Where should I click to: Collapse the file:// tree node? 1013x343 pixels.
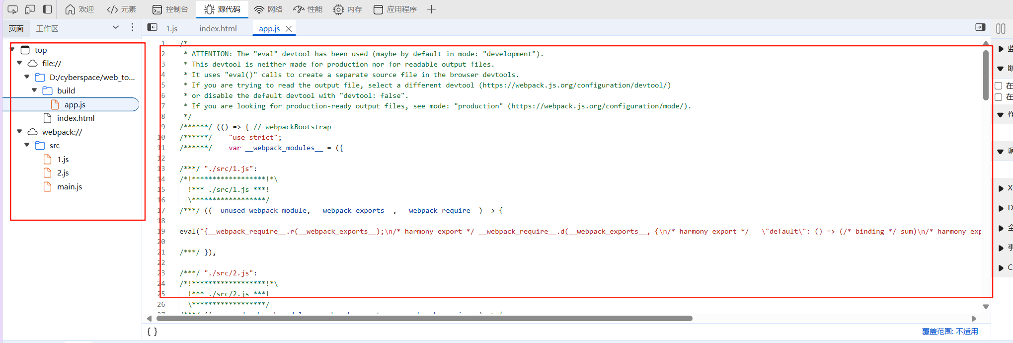tap(20, 63)
